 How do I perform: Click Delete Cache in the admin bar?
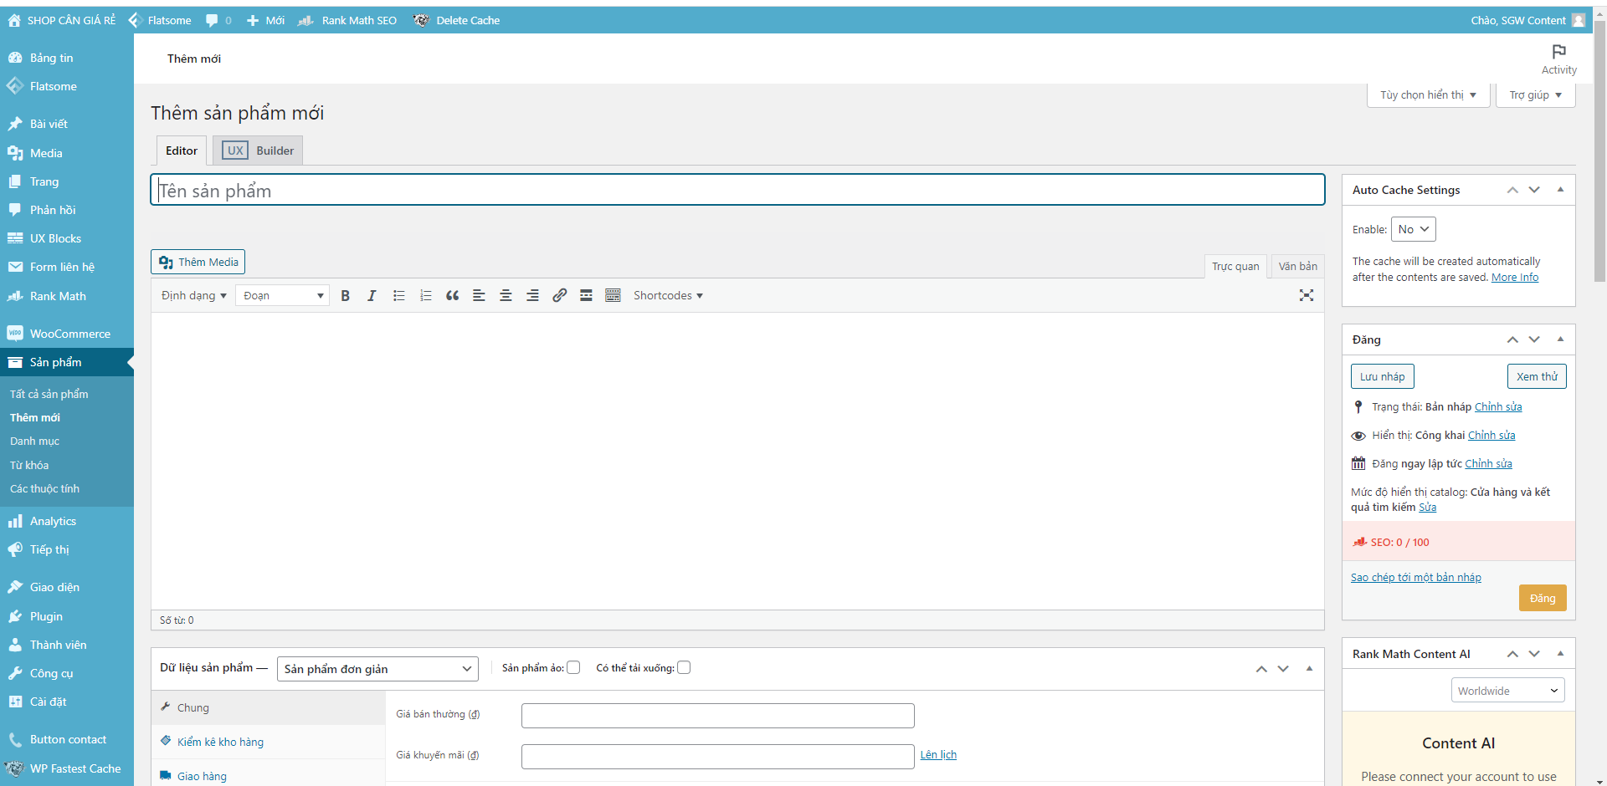pyautogui.click(x=467, y=20)
